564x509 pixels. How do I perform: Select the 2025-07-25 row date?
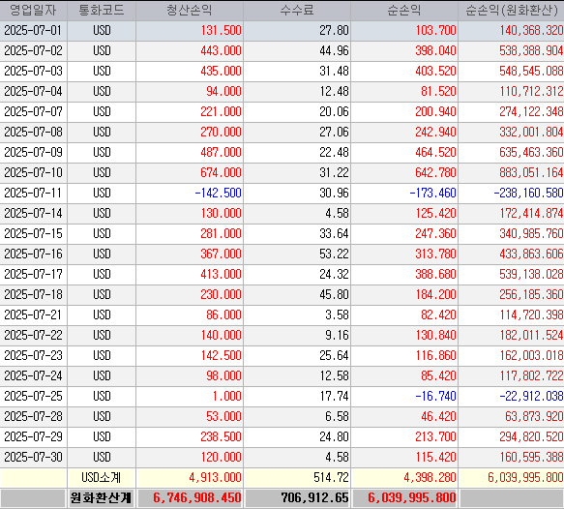pos(34,397)
